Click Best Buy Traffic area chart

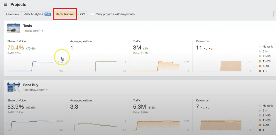(x=156, y=126)
